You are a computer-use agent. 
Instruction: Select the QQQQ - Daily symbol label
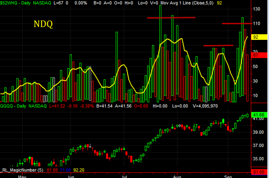coord(13,106)
